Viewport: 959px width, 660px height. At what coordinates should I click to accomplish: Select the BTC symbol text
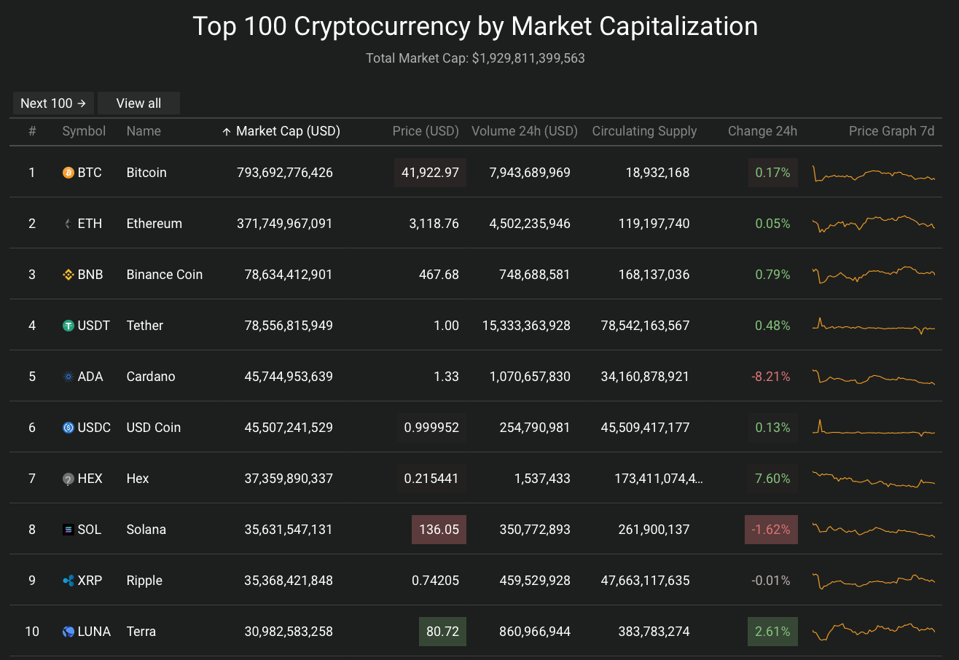90,173
